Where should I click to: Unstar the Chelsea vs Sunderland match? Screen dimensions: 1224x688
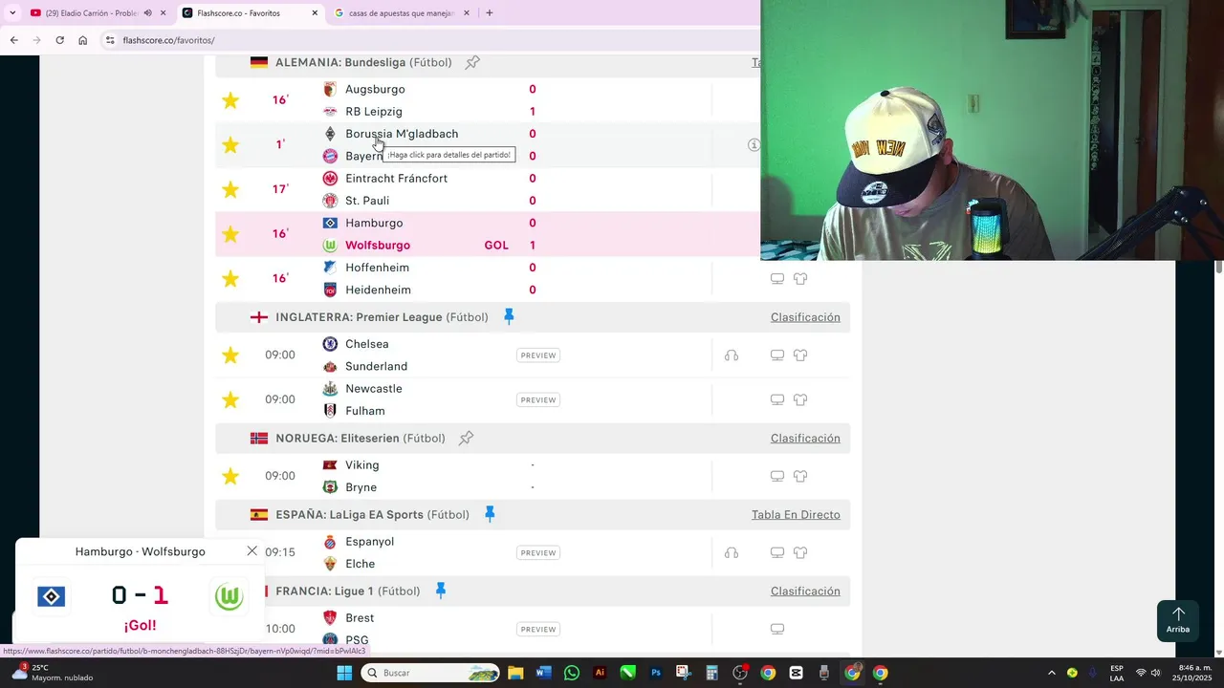coord(230,355)
